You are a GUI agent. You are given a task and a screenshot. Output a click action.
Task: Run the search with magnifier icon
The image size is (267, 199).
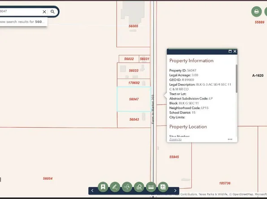click(x=52, y=12)
